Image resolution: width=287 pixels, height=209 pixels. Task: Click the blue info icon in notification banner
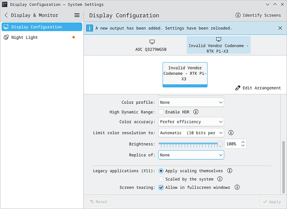[x=90, y=28]
